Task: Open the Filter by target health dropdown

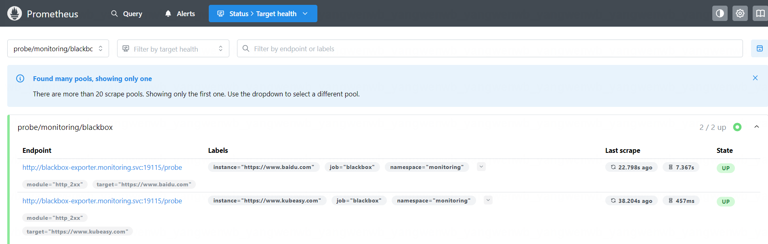Action: [173, 49]
